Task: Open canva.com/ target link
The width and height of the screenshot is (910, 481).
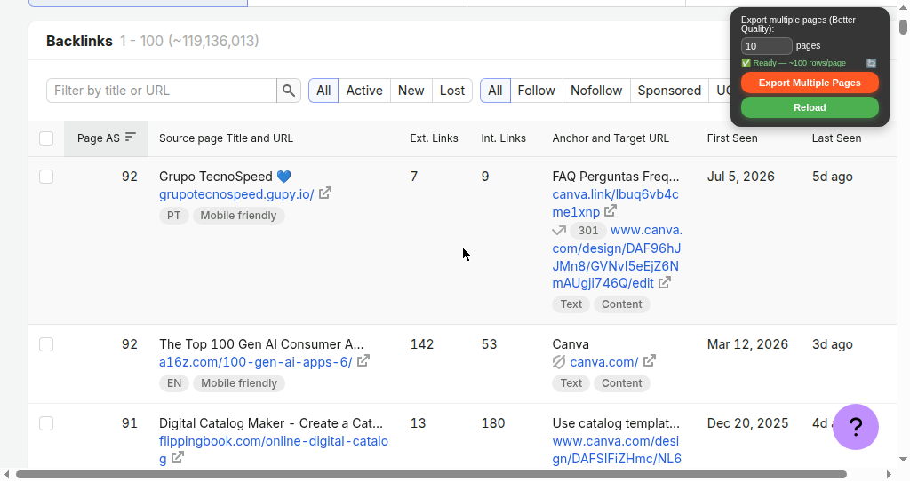Action: (x=603, y=362)
